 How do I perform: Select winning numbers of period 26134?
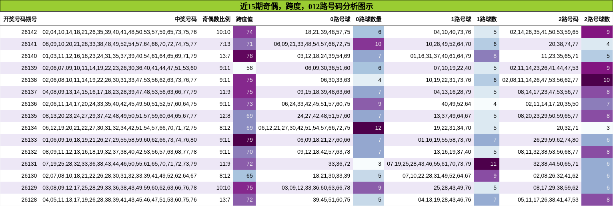pyautogui.click(x=120, y=128)
